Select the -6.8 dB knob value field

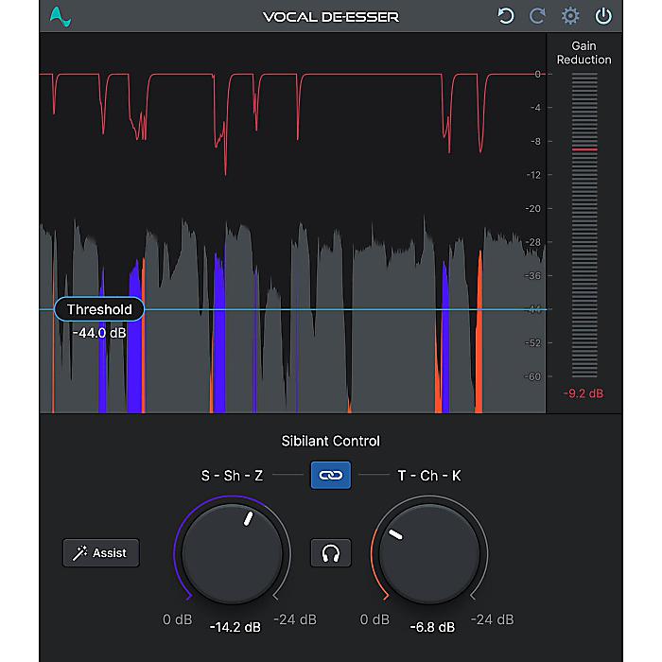point(431,626)
